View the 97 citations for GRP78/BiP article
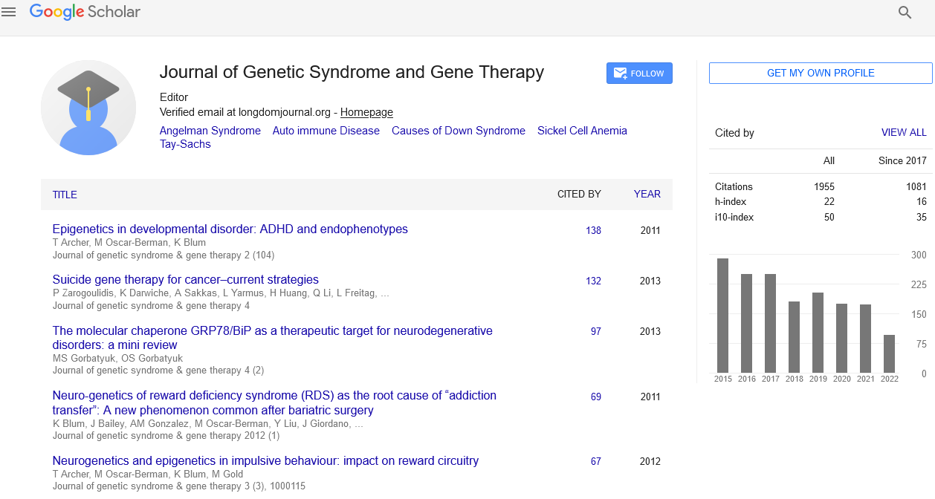Viewport: 935px width, 499px height. click(595, 331)
